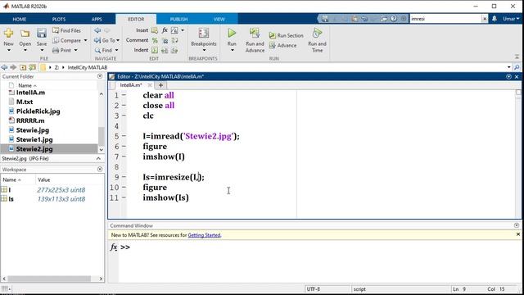Viewport: 524px width, 295px height.
Task: Open the Print dropdown arrow
Action: click(x=76, y=50)
